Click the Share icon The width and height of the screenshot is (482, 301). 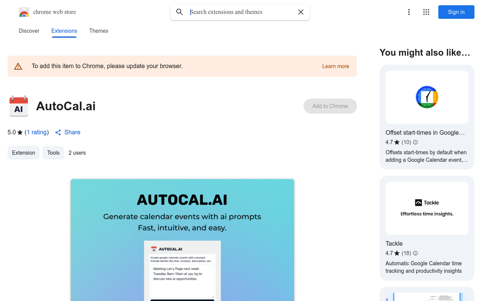click(58, 132)
